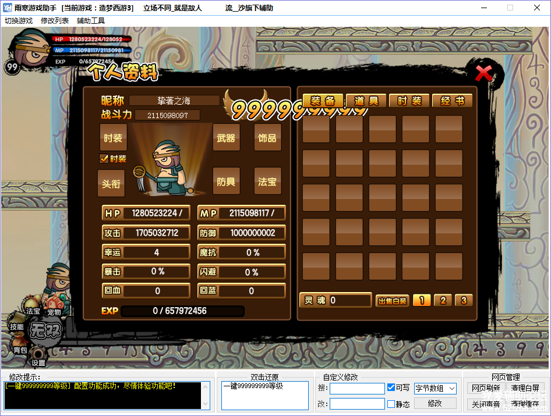Image resolution: width=551 pixels, height=416 pixels.
Task: Click the 修改提示 scrollbar down arrow
Action: point(206,404)
